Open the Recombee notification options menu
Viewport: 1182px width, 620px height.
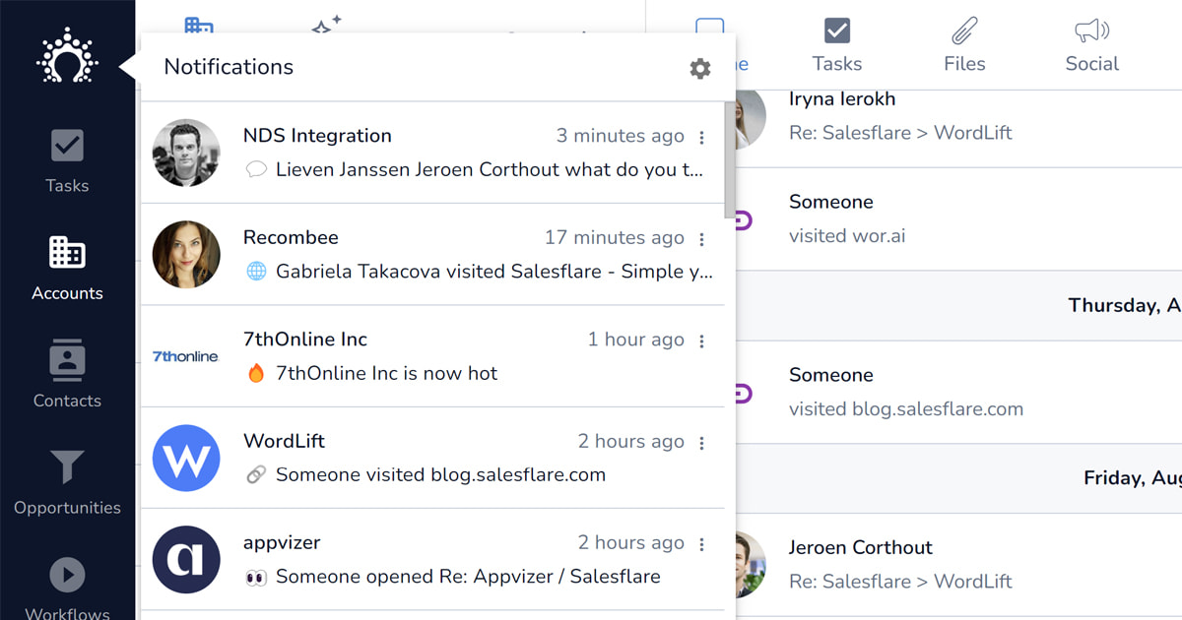pyautogui.click(x=702, y=238)
